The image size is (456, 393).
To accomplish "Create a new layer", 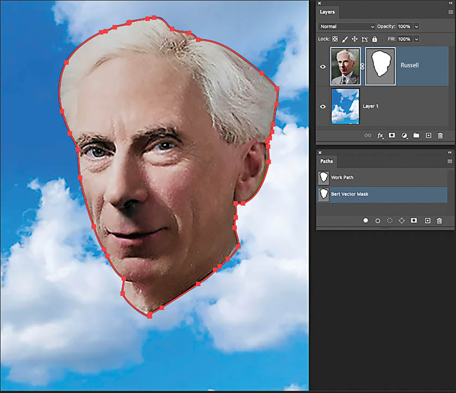I will pos(428,135).
